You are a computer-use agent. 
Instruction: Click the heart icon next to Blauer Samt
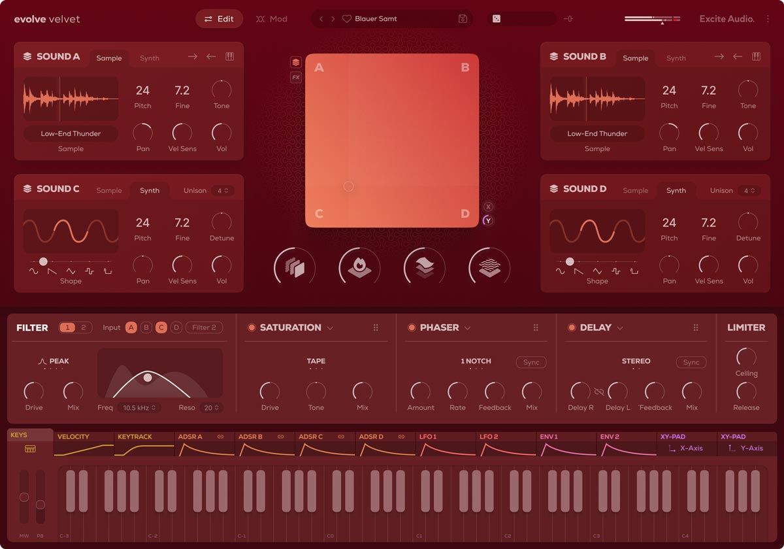click(x=346, y=19)
